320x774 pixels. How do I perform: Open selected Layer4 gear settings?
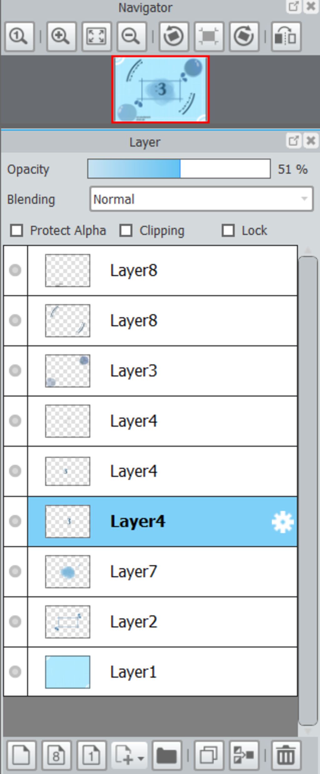(x=282, y=522)
